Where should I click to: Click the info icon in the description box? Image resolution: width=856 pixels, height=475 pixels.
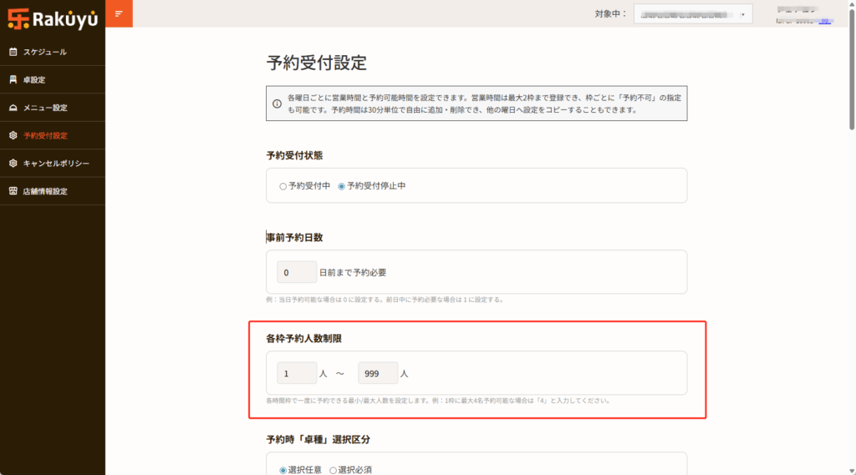[x=277, y=104]
